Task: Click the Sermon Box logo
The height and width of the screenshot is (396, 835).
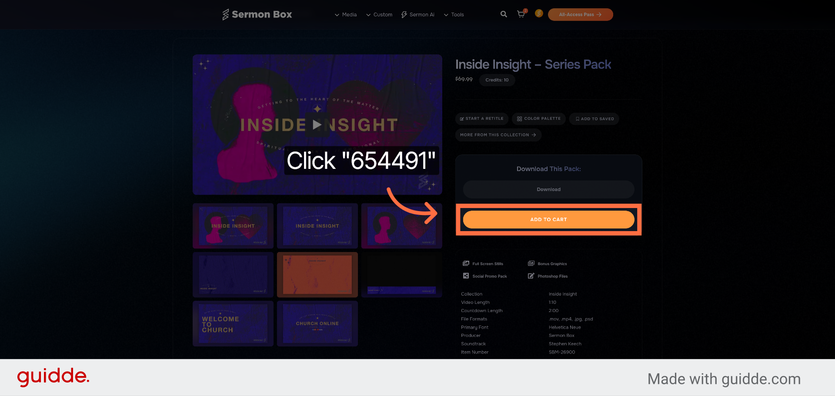Action: point(257,14)
